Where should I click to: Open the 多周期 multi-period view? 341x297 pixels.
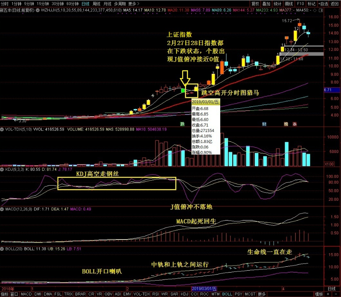pyautogui.click(x=120, y=4)
